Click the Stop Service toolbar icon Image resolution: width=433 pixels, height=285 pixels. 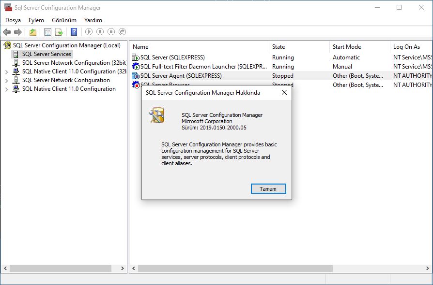tap(111, 32)
